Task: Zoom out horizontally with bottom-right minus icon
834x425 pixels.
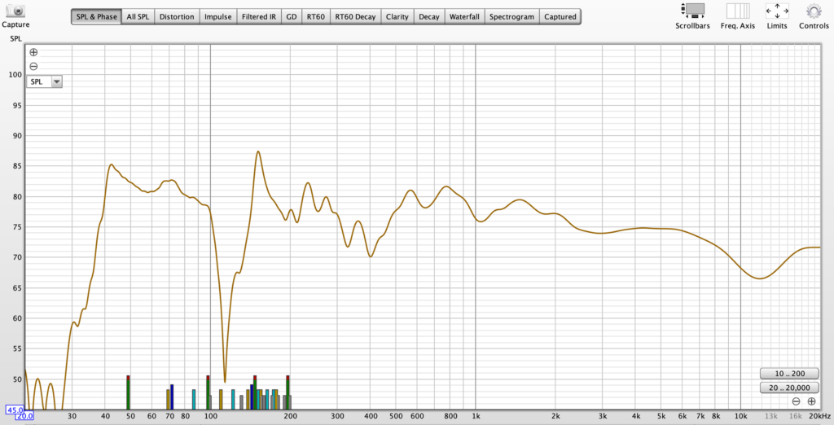Action: coord(796,401)
